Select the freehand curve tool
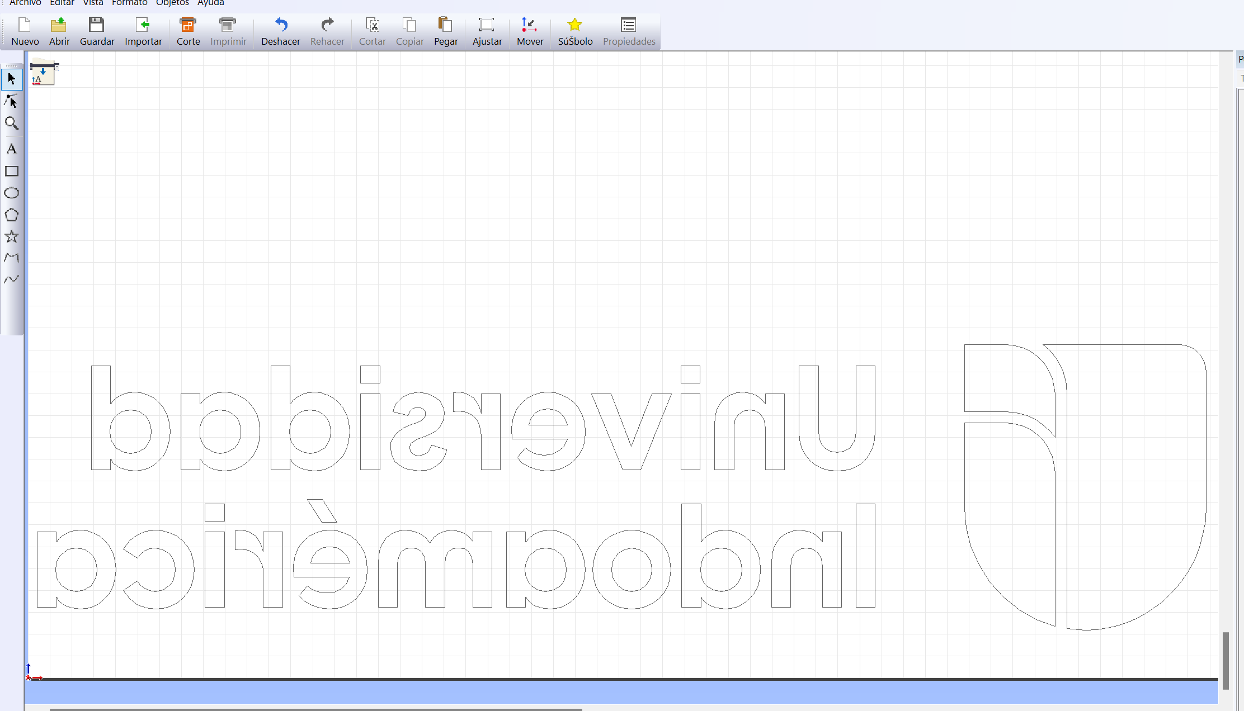1244x711 pixels. [12, 279]
